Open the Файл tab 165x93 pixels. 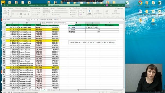tap(5, 8)
